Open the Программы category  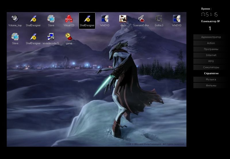[211, 49]
